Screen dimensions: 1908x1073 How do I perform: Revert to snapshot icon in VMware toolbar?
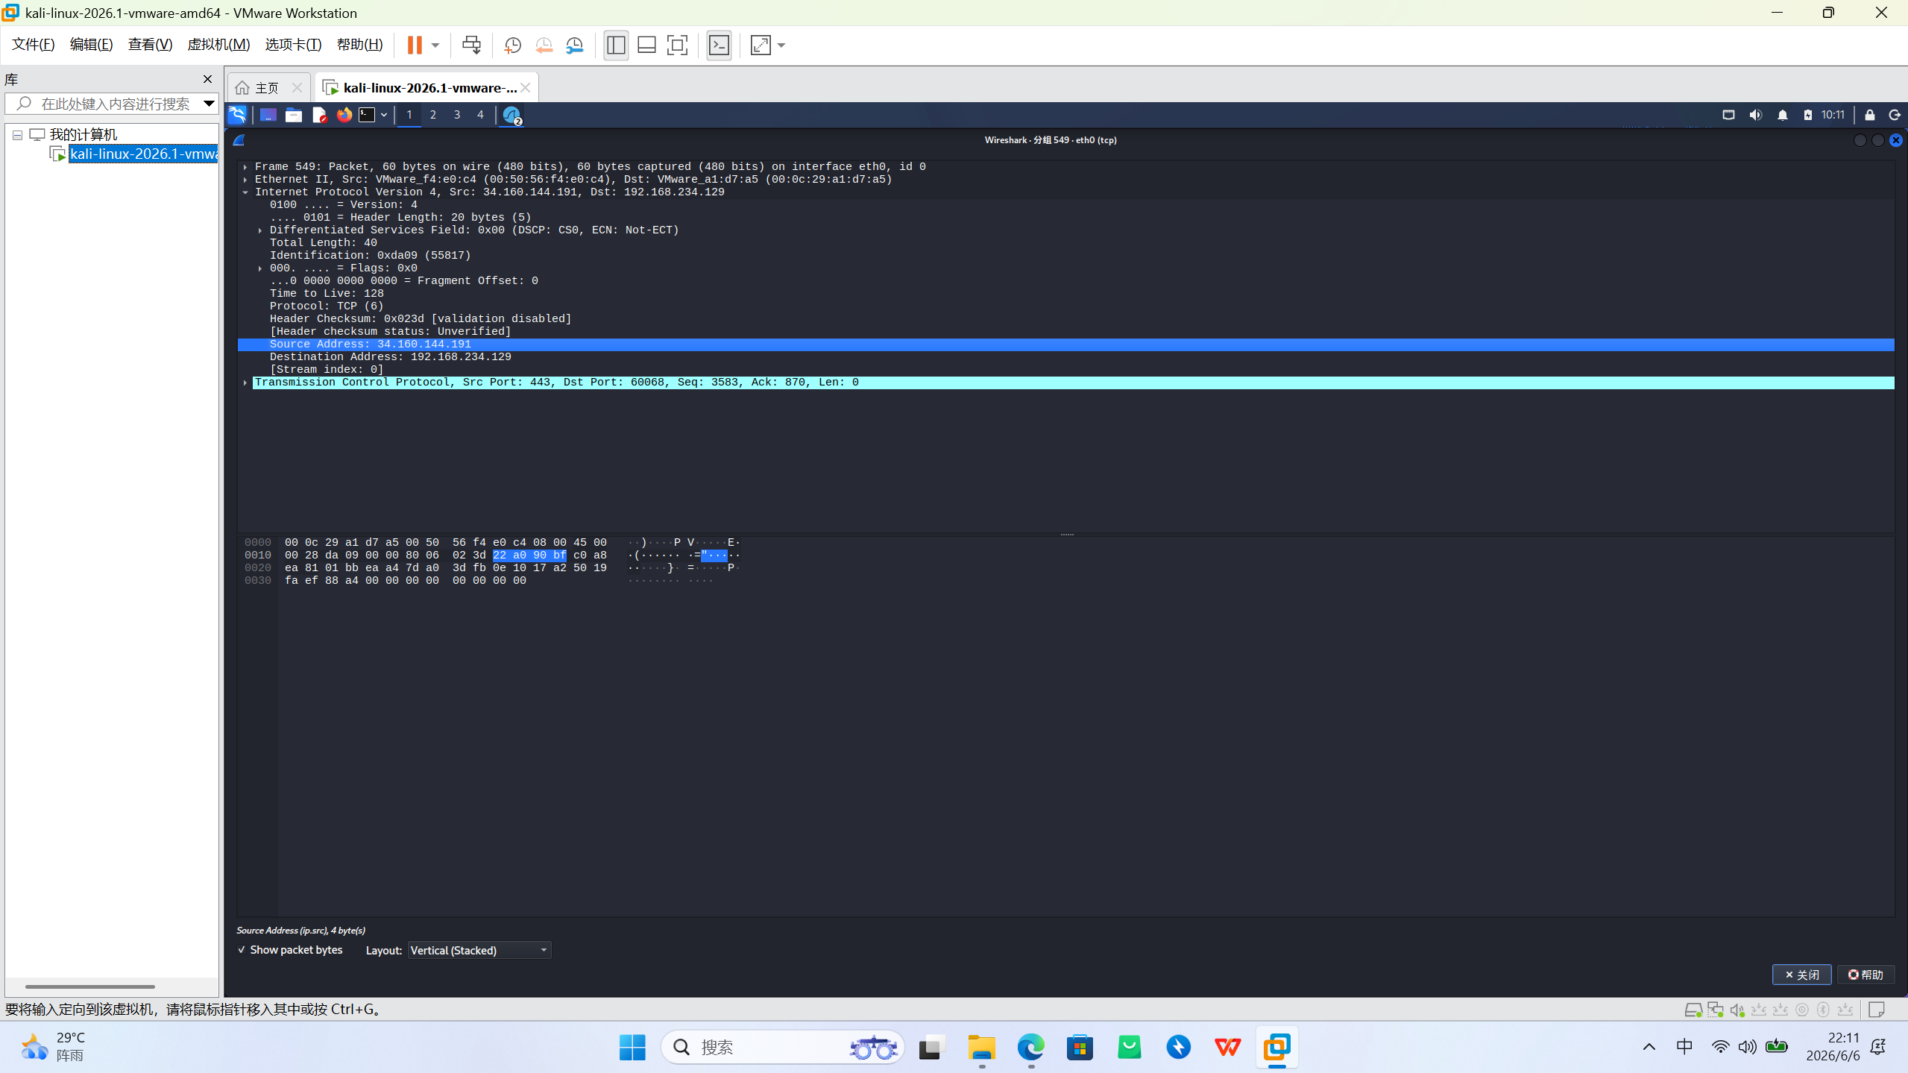coord(544,45)
